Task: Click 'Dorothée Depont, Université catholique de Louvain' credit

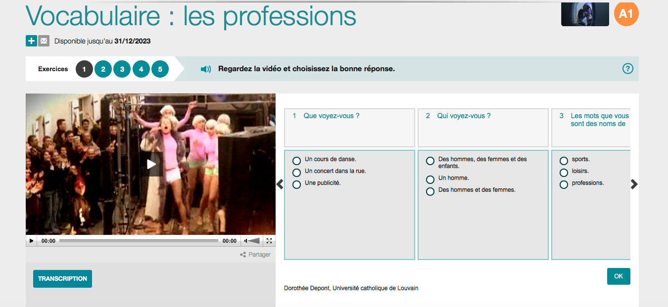Action: [351, 288]
